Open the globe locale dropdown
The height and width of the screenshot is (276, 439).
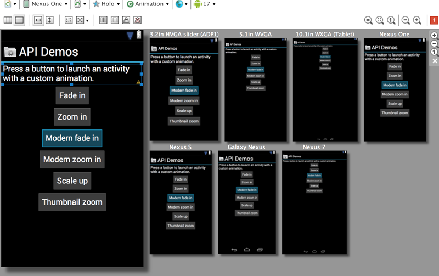pyautogui.click(x=182, y=4)
